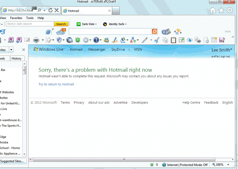Click the dark globe toolbar icon
This screenshot has width=238, height=169.
[x=70, y=40]
